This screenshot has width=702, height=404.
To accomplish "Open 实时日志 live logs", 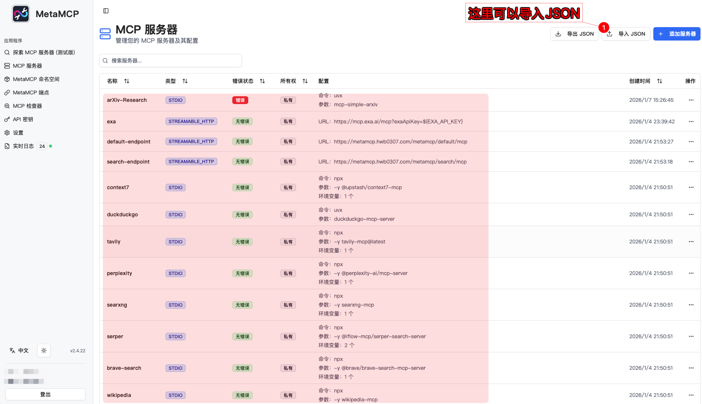I will tap(23, 146).
